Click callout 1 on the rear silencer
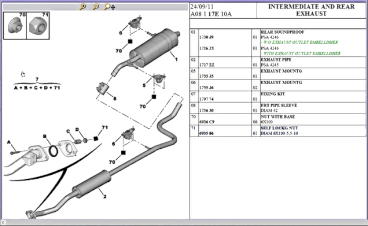The width and height of the screenshot is (368, 226). tap(176, 59)
